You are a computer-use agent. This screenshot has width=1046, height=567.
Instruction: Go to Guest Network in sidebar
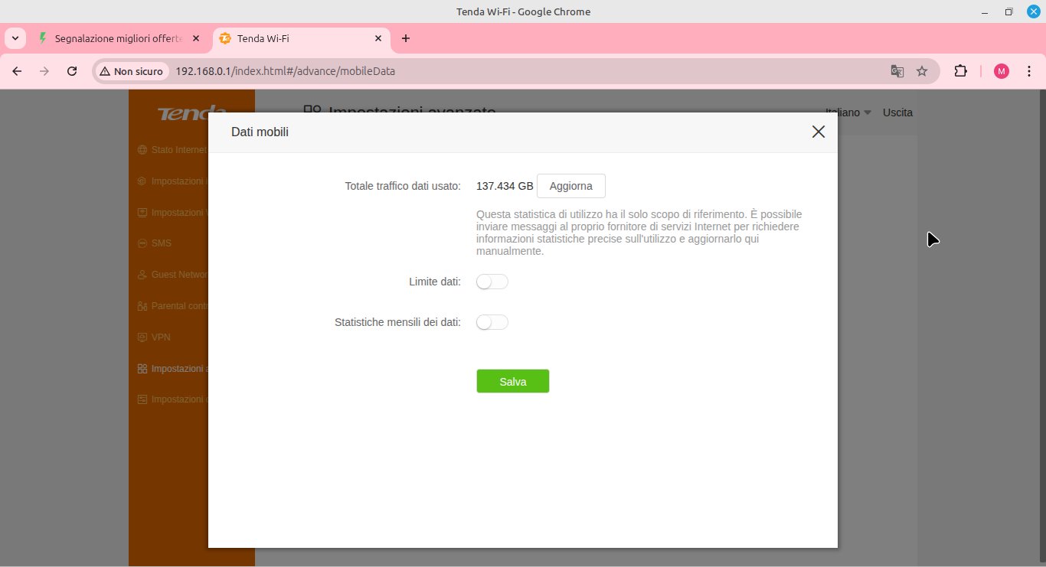coord(172,275)
